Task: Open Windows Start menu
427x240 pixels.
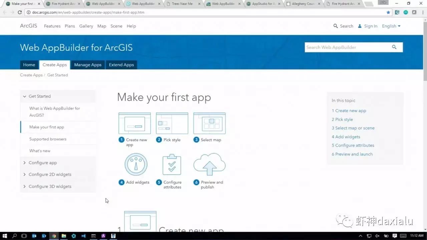Action: (5, 236)
